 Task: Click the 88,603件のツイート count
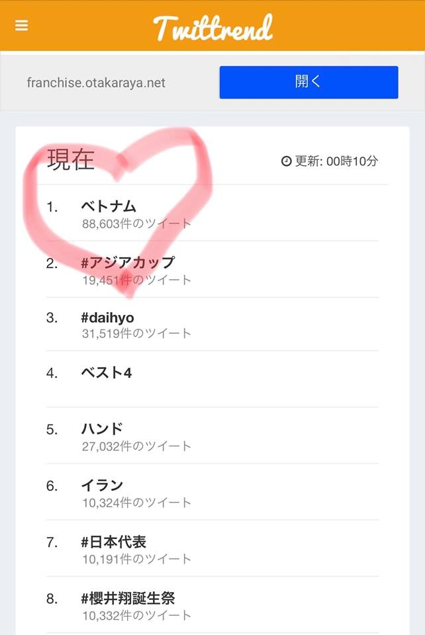tap(136, 224)
